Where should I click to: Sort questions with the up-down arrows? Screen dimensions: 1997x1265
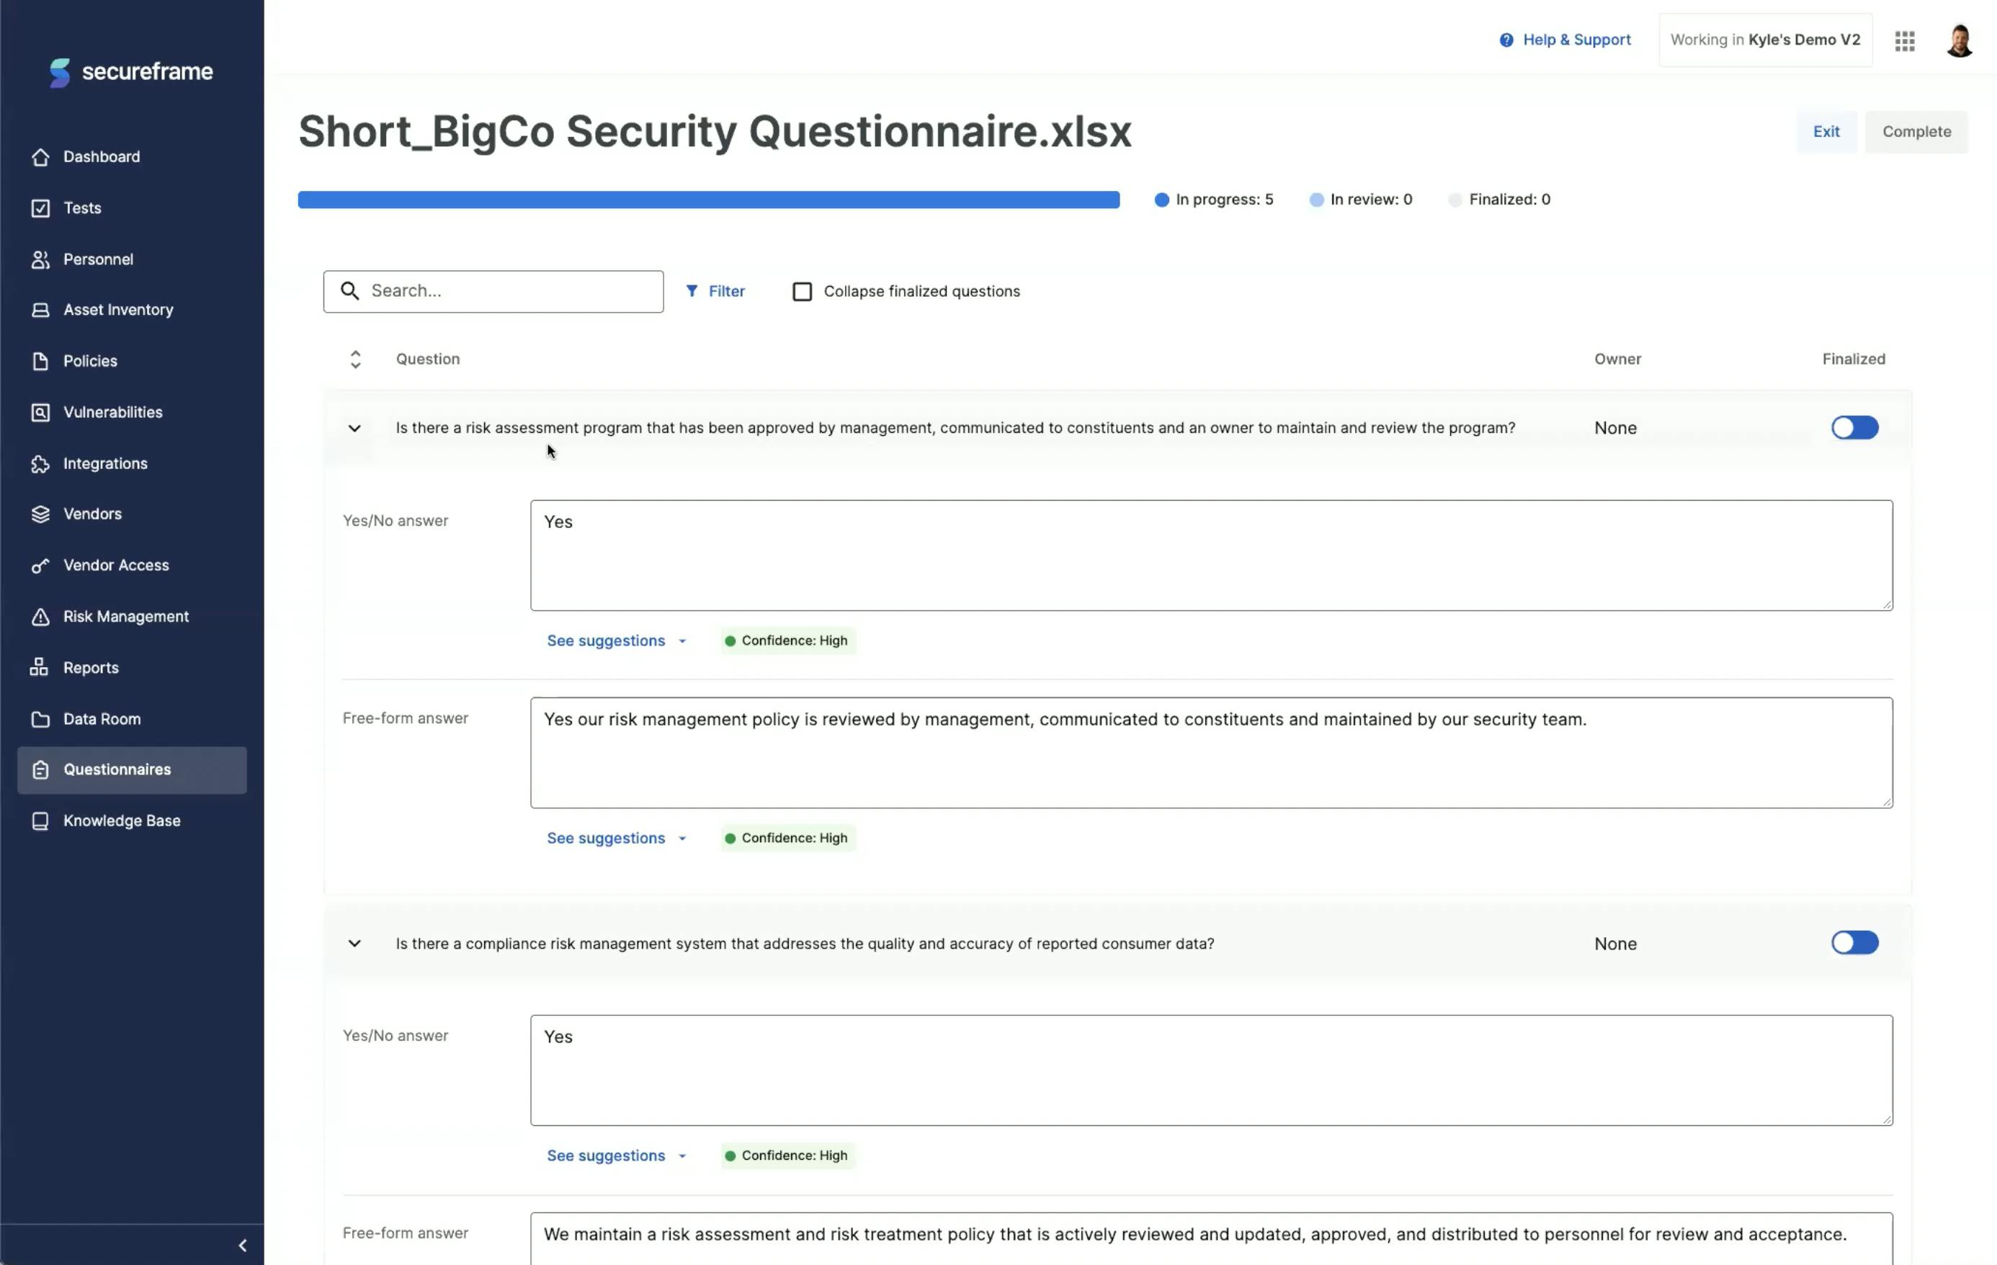355,359
